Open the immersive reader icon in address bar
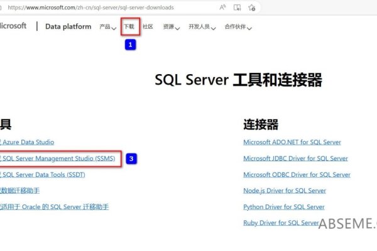This screenshot has width=377, height=251. click(237, 8)
